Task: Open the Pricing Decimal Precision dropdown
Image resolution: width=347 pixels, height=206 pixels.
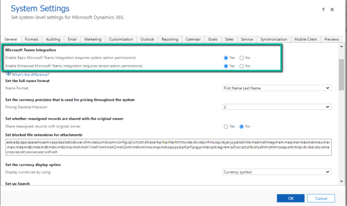Action: [276, 107]
